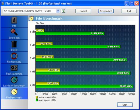
Task: Open the Backup/restore tape icon
Action: tap(14, 68)
